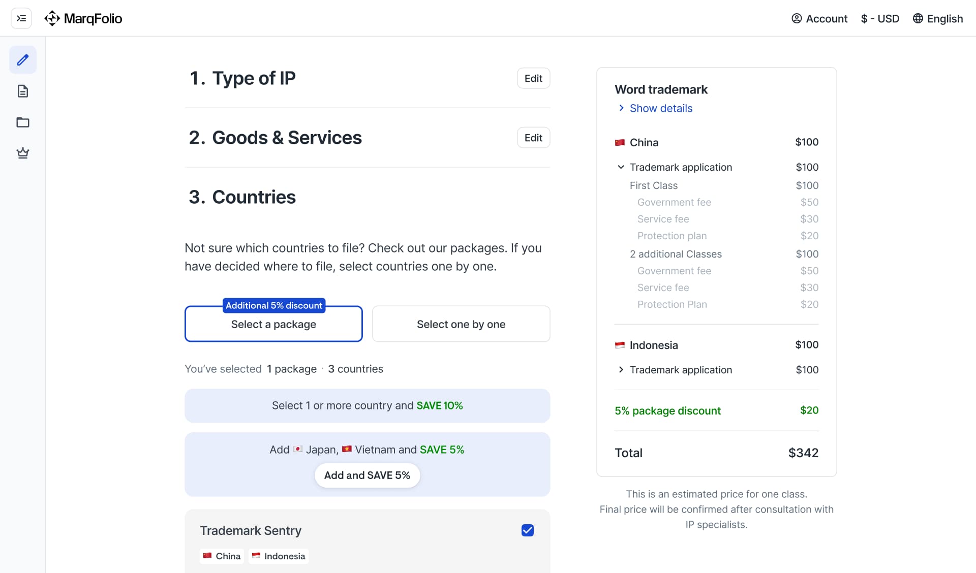Click the Additional 5% discount badge

point(273,305)
